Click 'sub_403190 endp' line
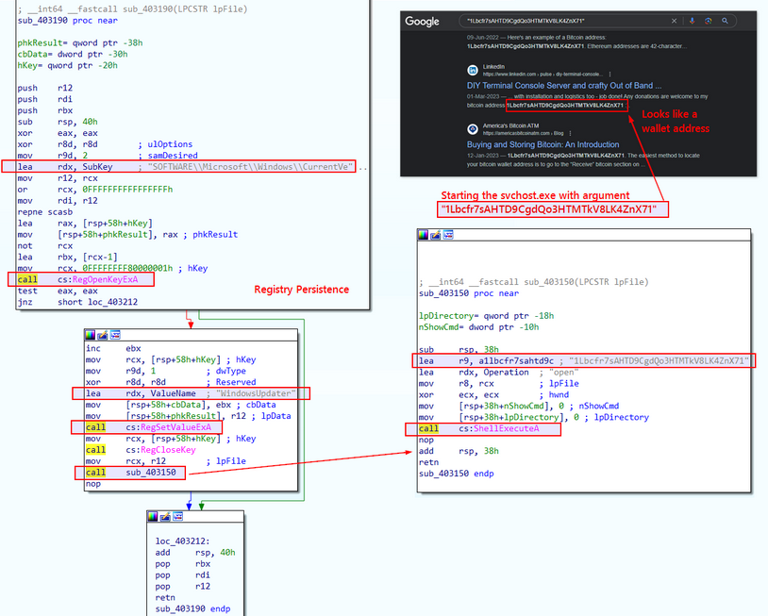 pyautogui.click(x=192, y=608)
